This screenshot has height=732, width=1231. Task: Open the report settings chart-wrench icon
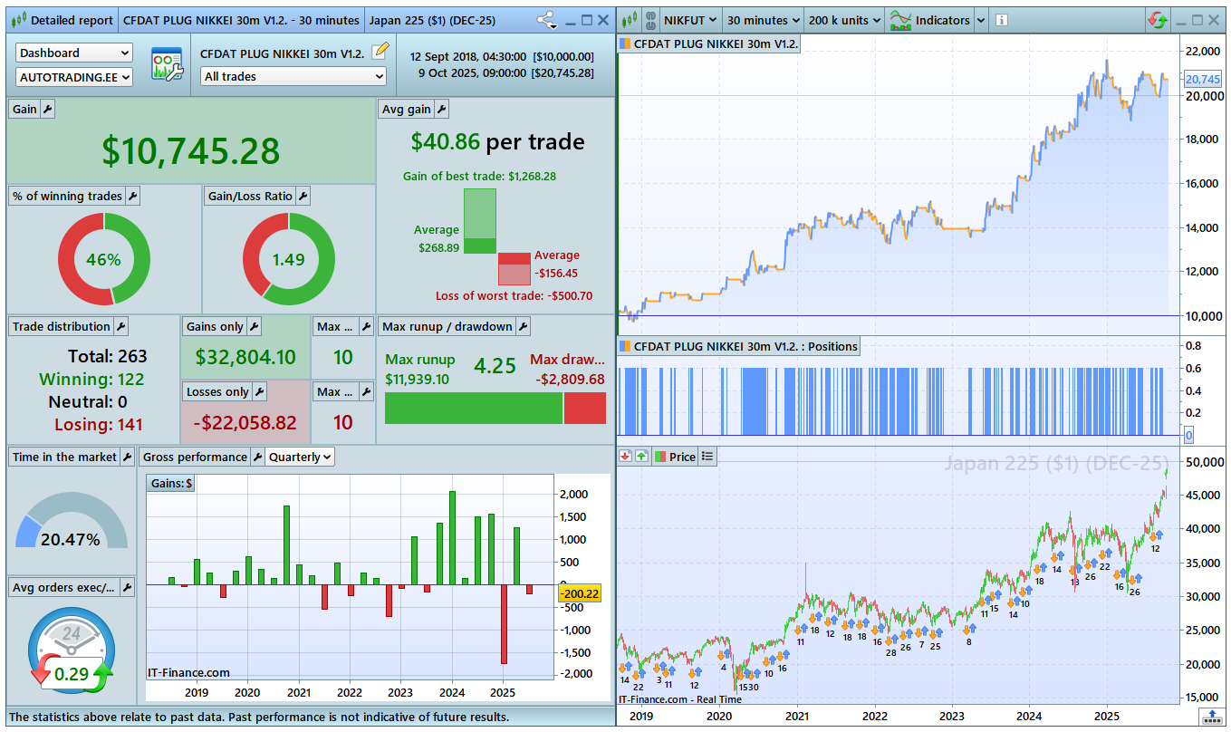(166, 65)
